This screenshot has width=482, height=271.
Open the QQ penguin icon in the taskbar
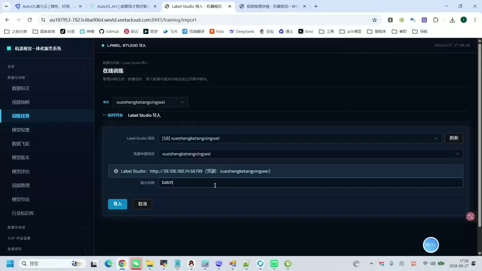pos(191,263)
